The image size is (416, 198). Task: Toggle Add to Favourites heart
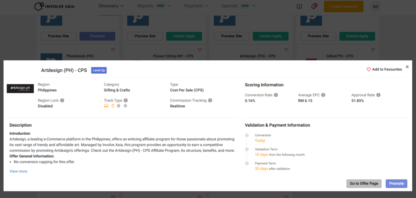[x=369, y=69]
